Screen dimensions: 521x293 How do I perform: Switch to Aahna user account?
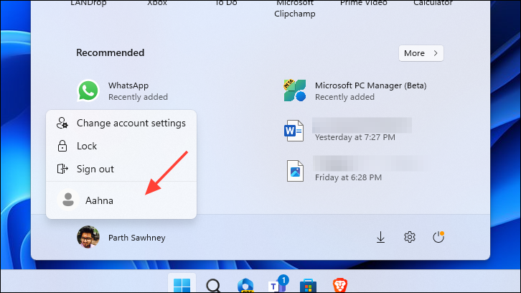(121, 200)
